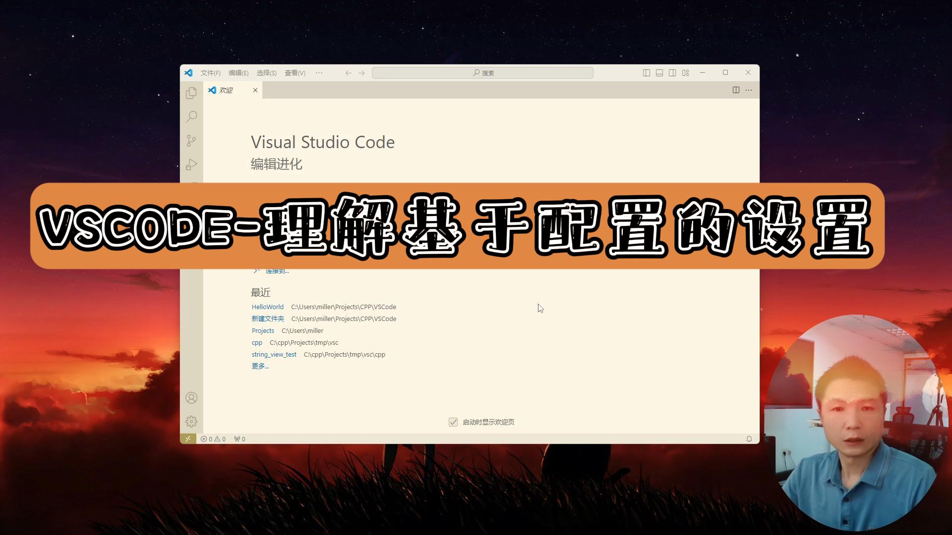Click the remote window status bar icon
952x535 pixels.
[x=188, y=439]
